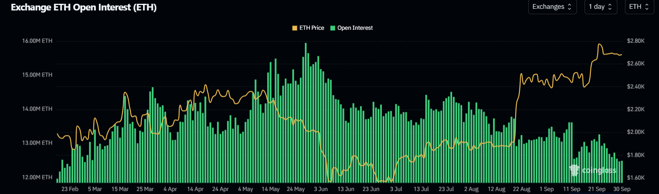Open the ETH currency dropdown
Screen dimensions: 659x194
(639, 7)
